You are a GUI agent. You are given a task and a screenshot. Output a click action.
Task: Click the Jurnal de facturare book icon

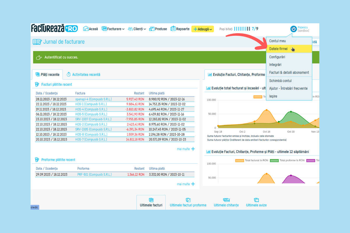coord(37,42)
